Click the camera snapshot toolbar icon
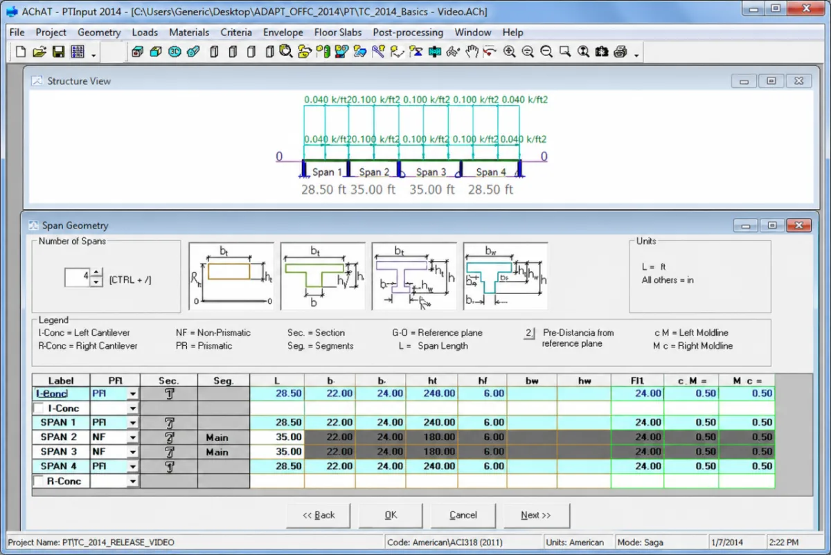This screenshot has width=831, height=555. 602,52
